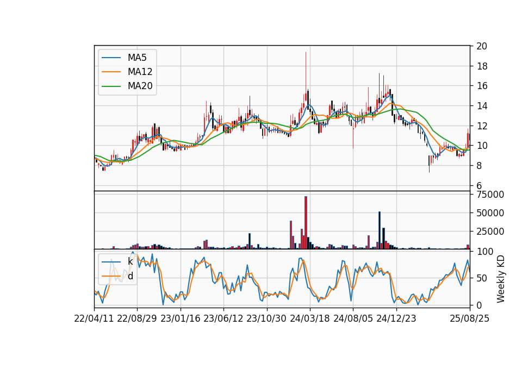The height and width of the screenshot is (375, 522).
Task: Click the volume axis value 50000
Action: pyautogui.click(x=490, y=213)
